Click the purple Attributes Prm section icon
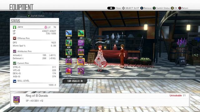 [15, 51]
